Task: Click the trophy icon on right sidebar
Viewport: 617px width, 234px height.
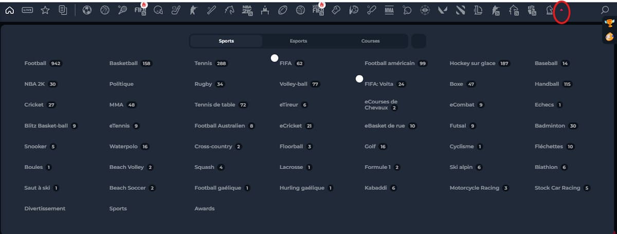Action: point(609,23)
